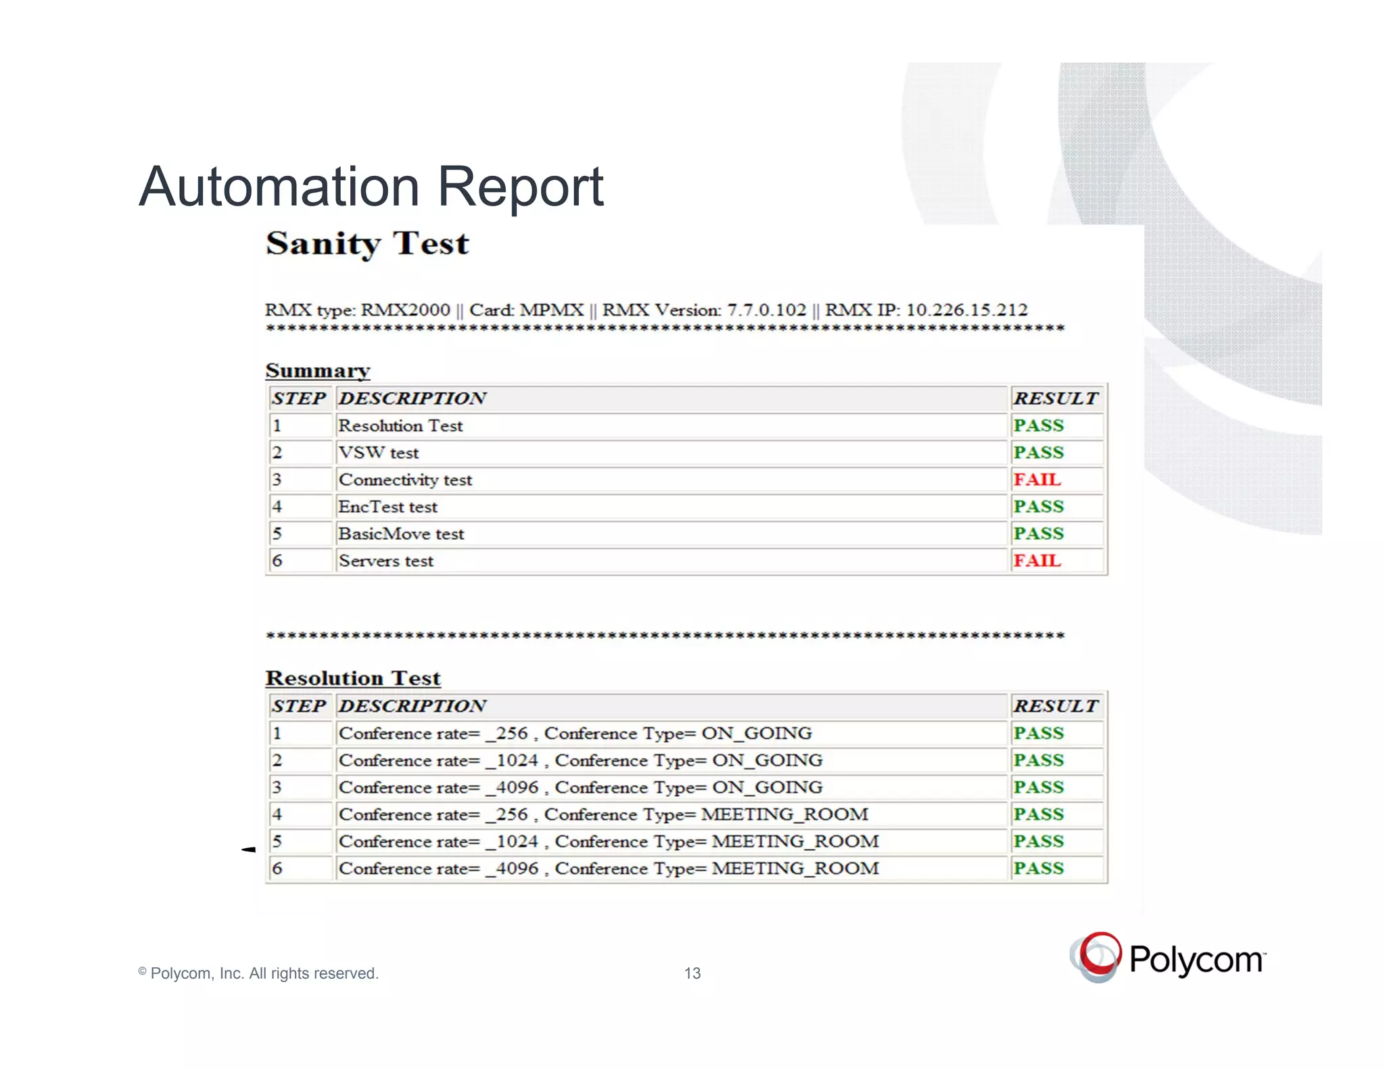This screenshot has width=1385, height=1070.
Task: Select the BasicMove test description cell
Action: pyautogui.click(x=672, y=534)
